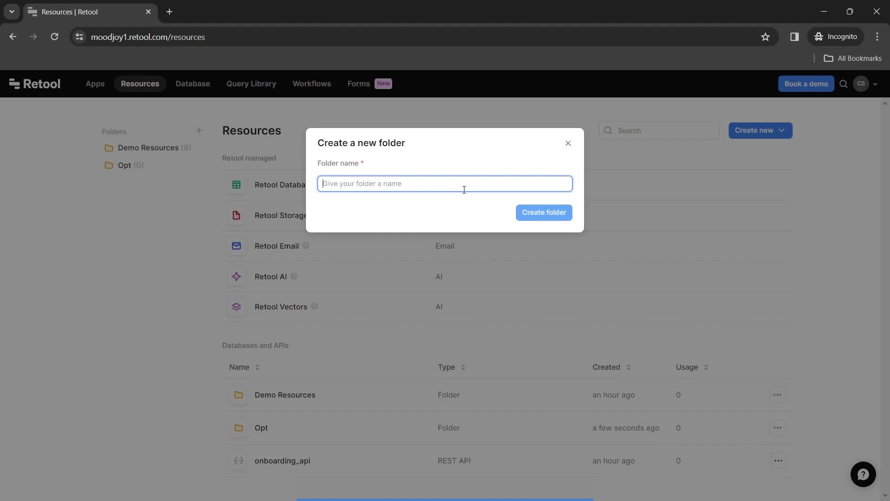This screenshot has height=501, width=890.
Task: Click the folder name input field
Action: [x=445, y=183]
